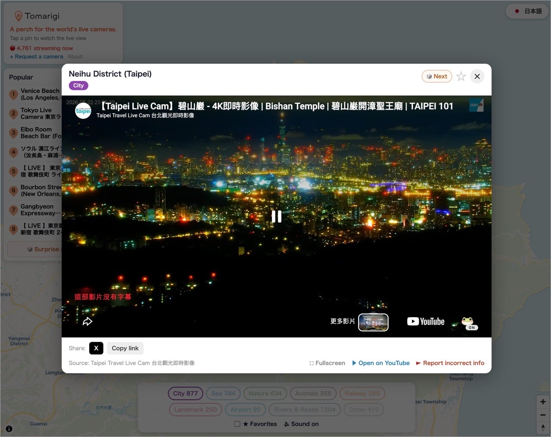Toggle the Sound on option
This screenshot has width=551, height=437.
click(301, 424)
